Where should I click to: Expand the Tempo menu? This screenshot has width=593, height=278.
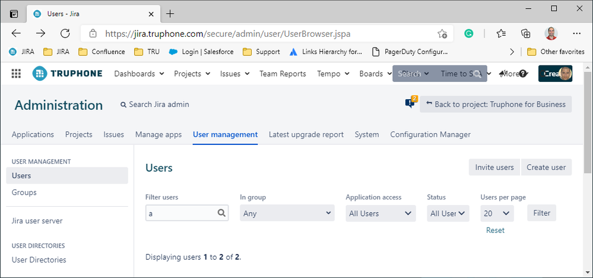click(332, 74)
